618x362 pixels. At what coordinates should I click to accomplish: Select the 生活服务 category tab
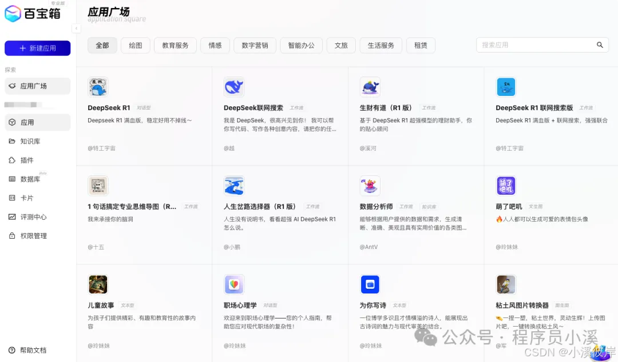(381, 45)
